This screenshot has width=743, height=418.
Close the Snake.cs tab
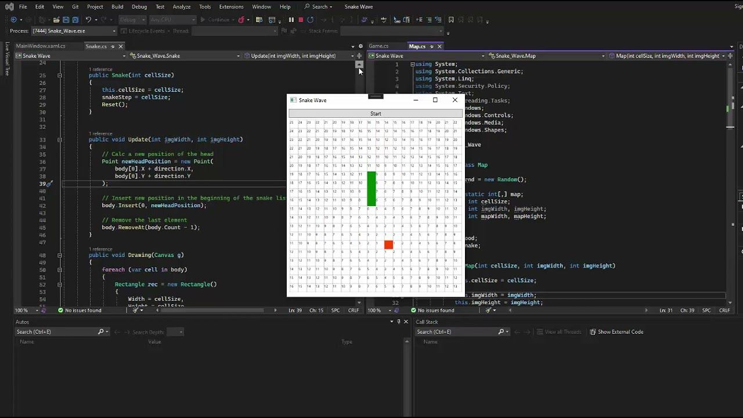pos(121,46)
